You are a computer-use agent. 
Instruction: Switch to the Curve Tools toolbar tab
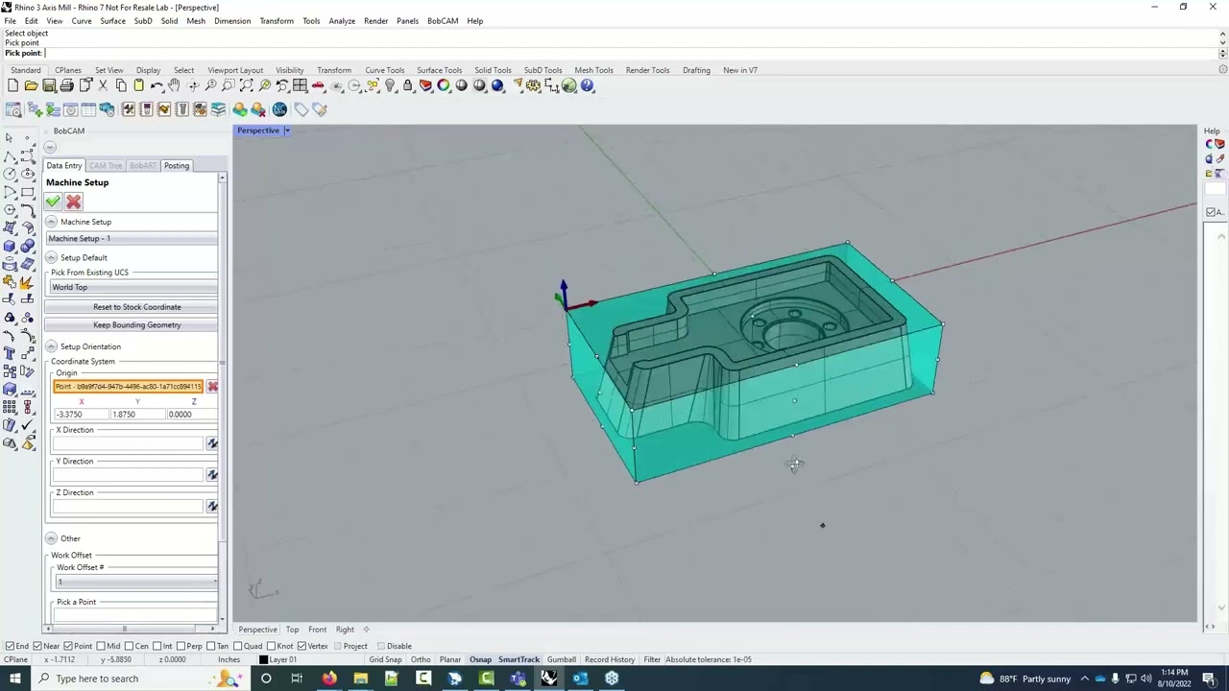click(x=384, y=70)
